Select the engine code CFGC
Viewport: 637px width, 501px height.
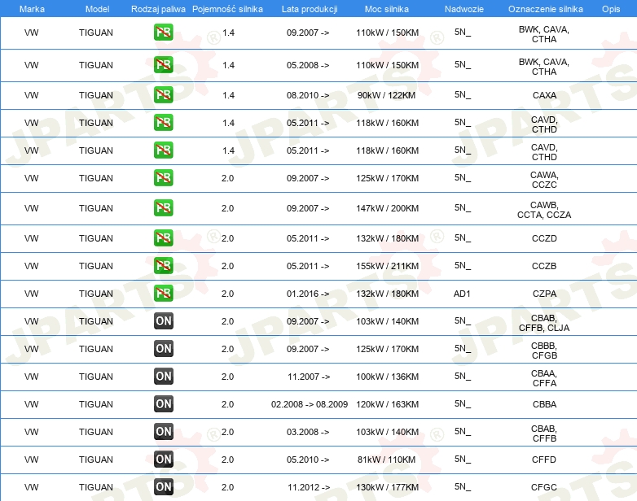(x=544, y=487)
